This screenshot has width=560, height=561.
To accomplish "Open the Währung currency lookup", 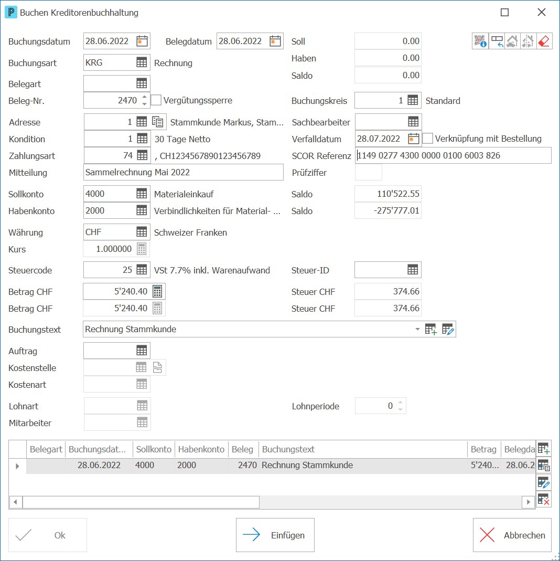I will tap(142, 232).
